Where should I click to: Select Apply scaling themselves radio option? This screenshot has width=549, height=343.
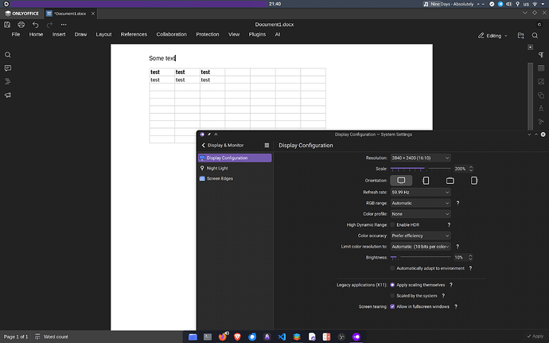coord(392,285)
